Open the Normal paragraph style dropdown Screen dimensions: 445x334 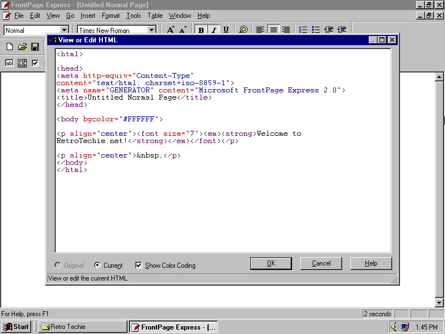(63, 30)
